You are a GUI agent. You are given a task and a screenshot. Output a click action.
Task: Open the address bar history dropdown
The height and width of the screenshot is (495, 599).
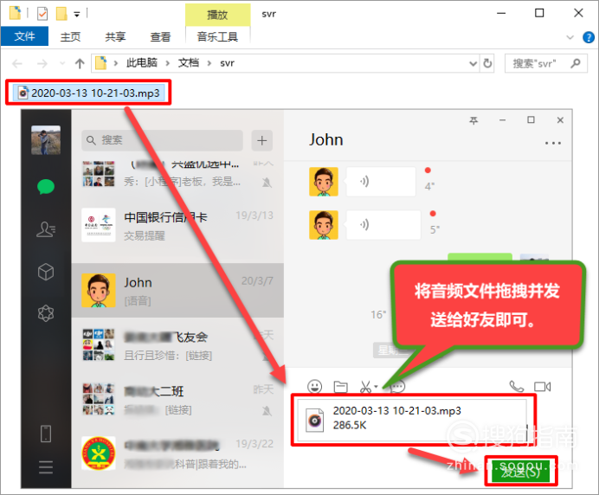coord(473,63)
